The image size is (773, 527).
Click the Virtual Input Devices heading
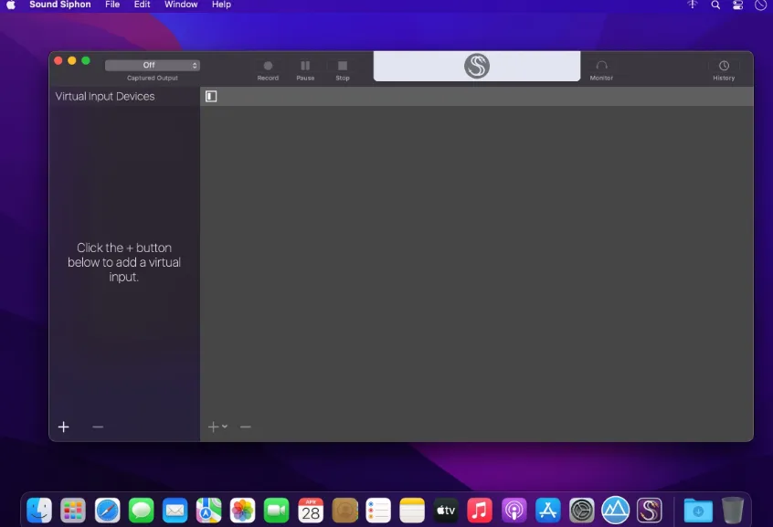coord(105,96)
